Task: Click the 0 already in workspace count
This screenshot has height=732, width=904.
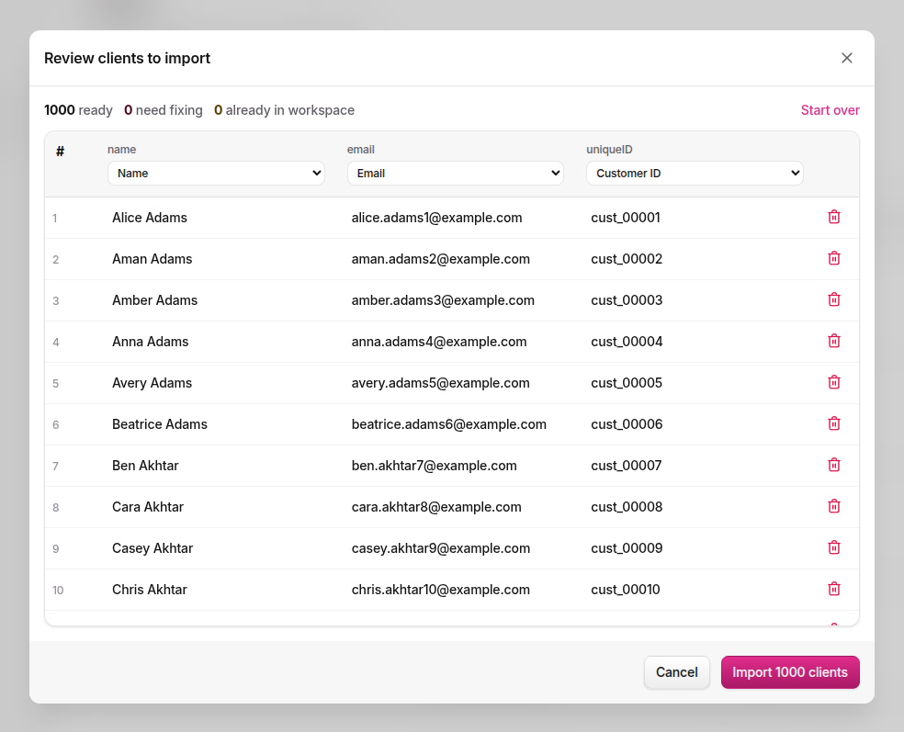Action: pos(284,110)
